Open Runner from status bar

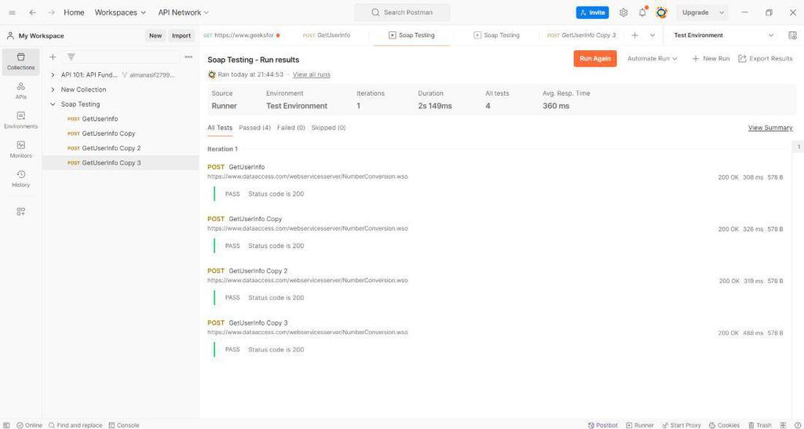pyautogui.click(x=640, y=425)
